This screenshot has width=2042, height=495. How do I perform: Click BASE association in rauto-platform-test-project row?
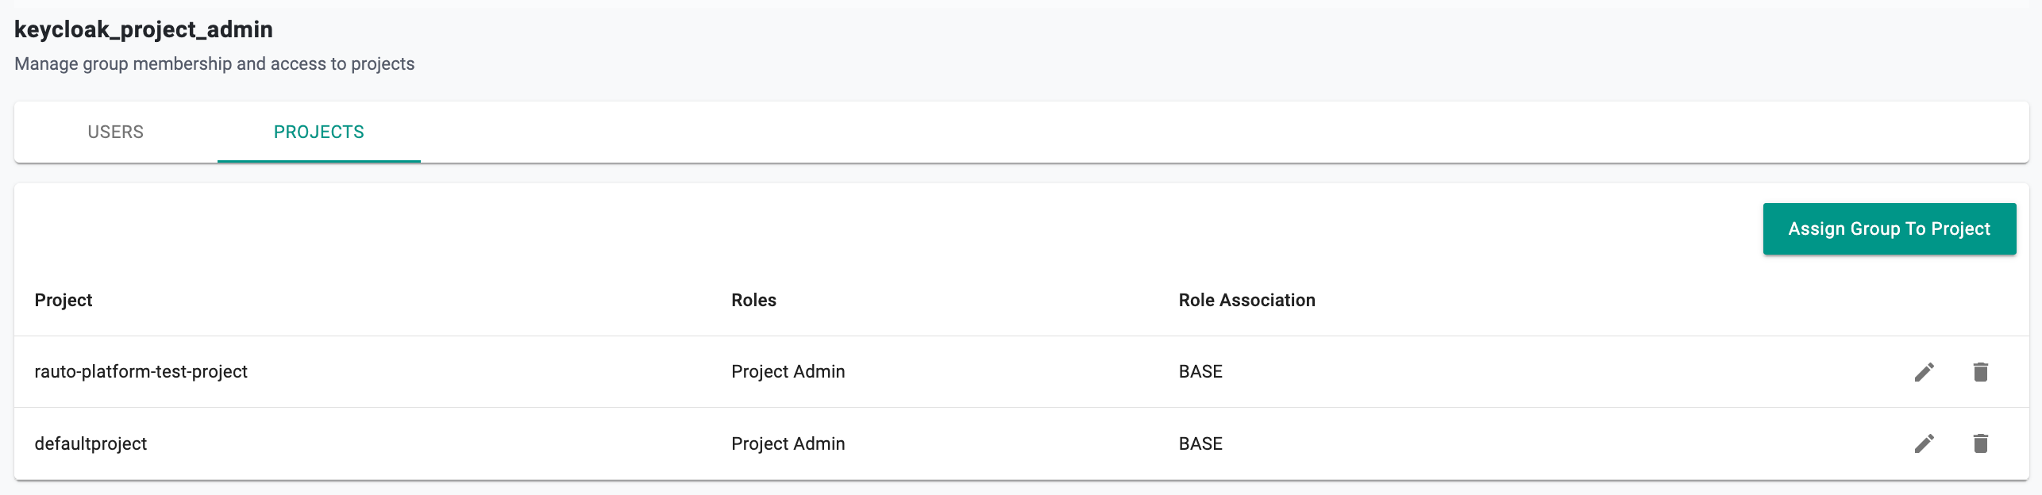click(x=1200, y=371)
